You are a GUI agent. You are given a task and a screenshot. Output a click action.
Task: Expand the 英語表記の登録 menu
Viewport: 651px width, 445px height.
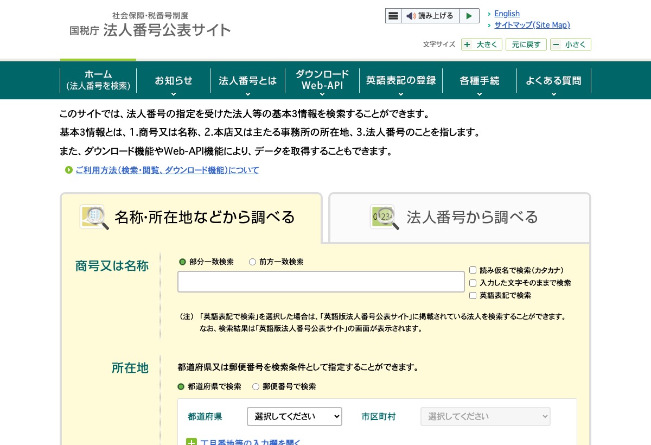coord(401,80)
